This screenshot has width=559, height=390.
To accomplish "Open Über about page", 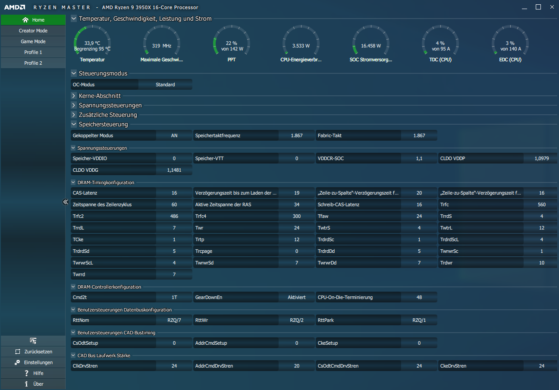I will click(33, 384).
